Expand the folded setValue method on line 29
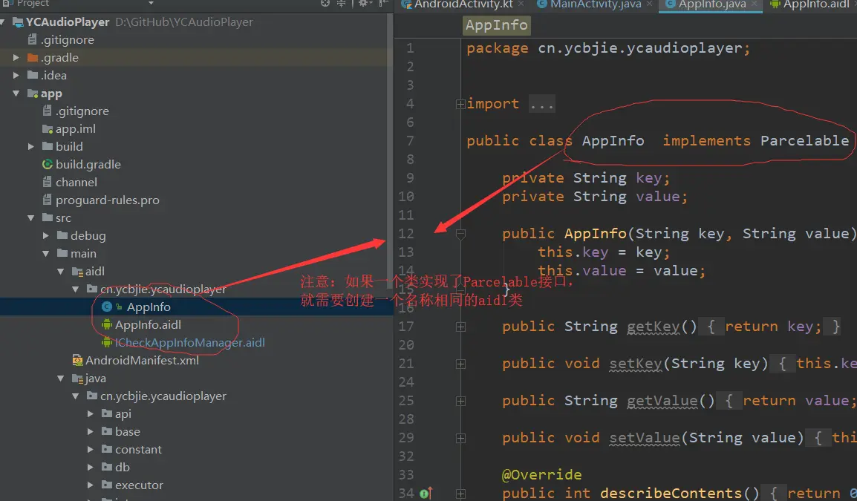857x501 pixels. 460,438
